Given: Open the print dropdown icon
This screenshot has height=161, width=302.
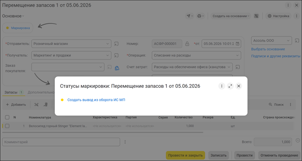Looking at the screenshot, I should [200, 16].
